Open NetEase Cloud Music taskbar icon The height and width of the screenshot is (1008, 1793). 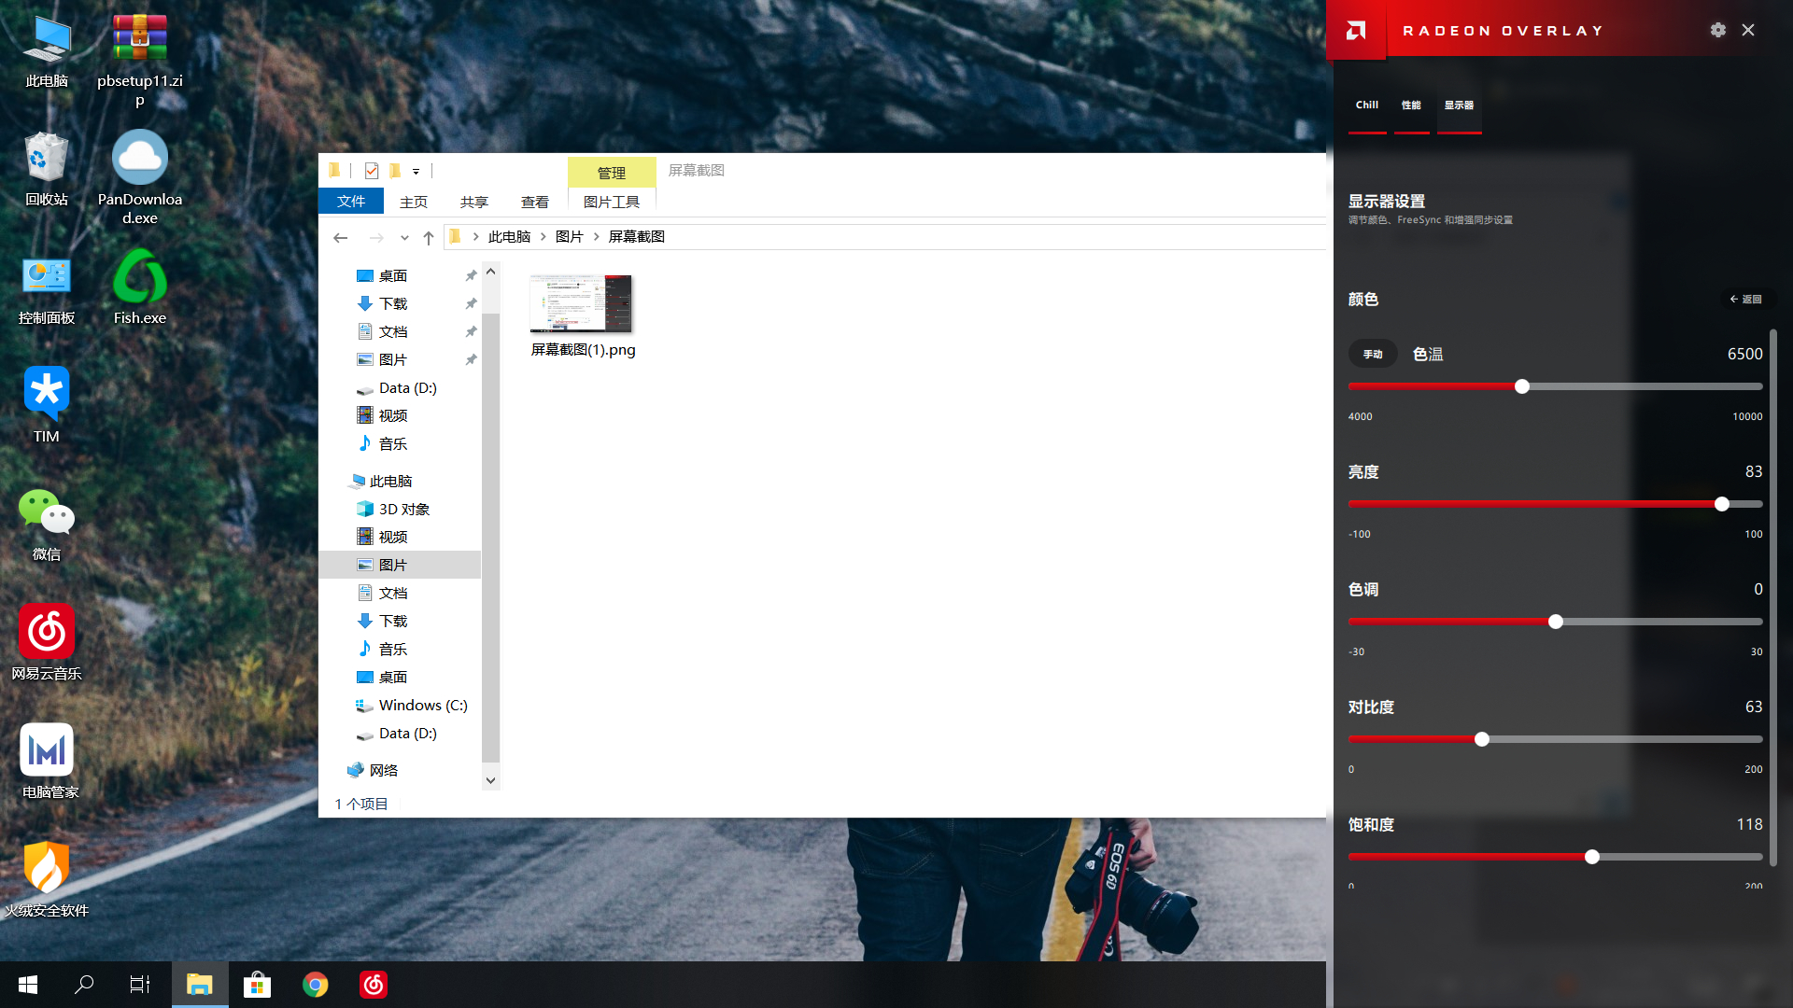374,985
